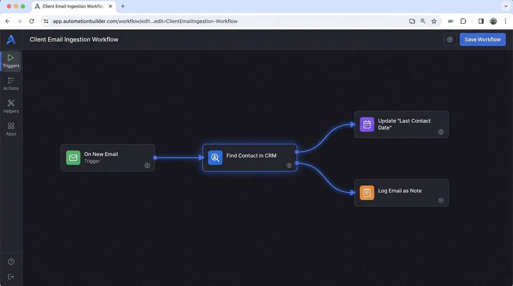
Task: Open the Triggers panel in the sidebar
Action: point(11,61)
